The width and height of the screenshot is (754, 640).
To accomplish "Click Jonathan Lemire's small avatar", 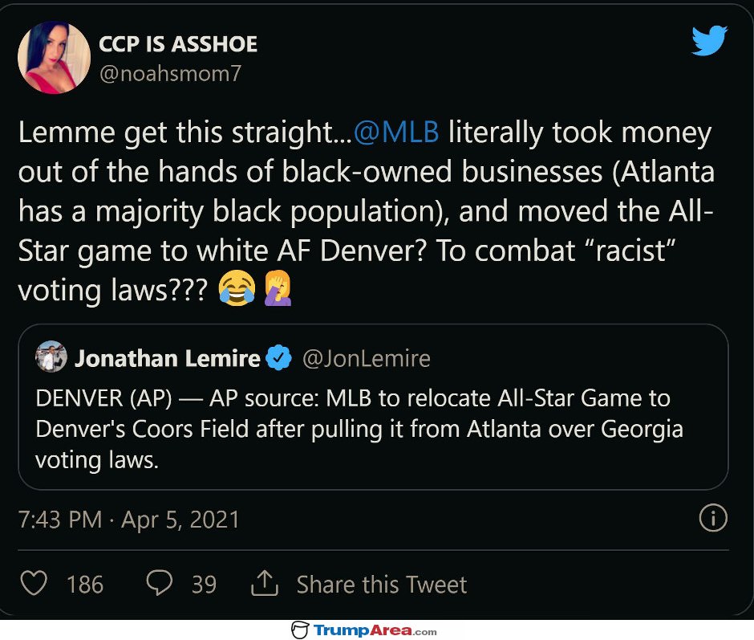I will pos(51,358).
